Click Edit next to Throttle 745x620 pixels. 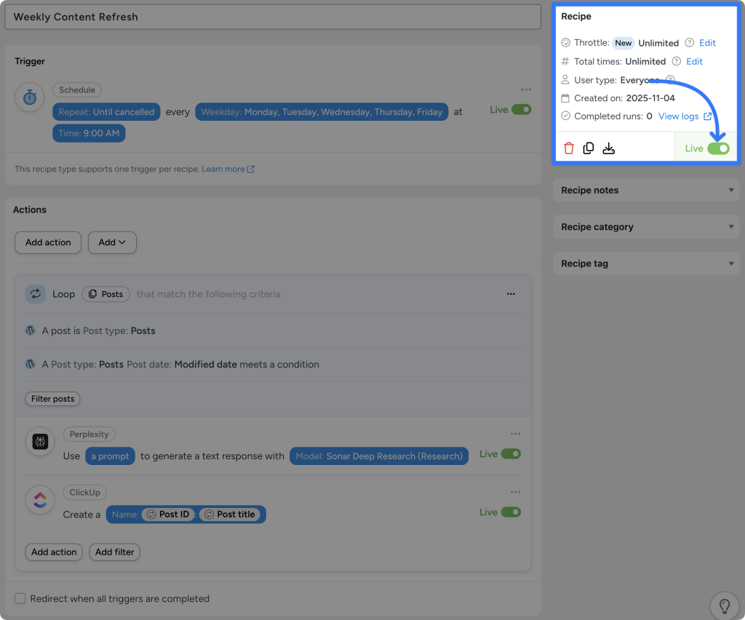tap(706, 42)
